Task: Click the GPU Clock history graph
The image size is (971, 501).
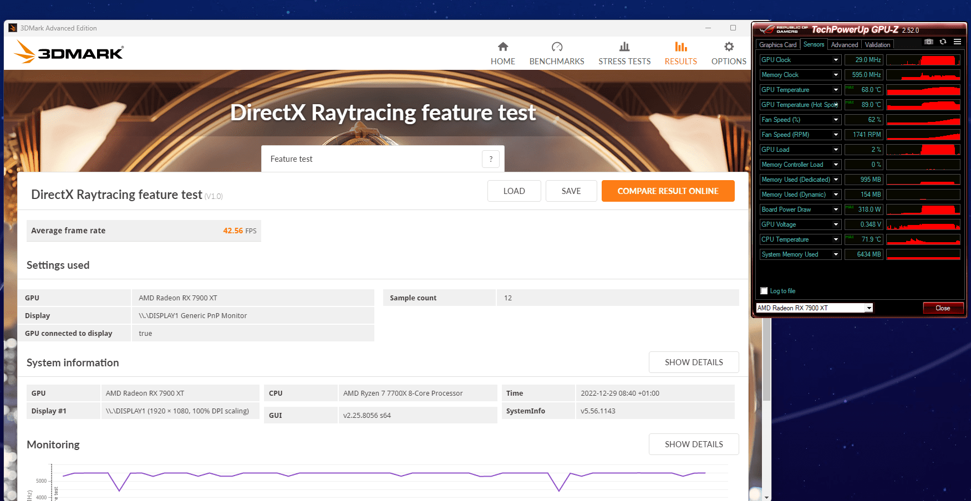Action: pyautogui.click(x=923, y=60)
